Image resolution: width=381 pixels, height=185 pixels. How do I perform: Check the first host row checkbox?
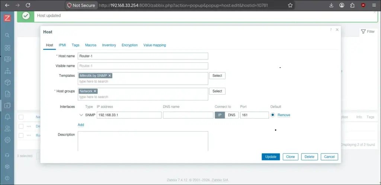[x=21, y=126]
